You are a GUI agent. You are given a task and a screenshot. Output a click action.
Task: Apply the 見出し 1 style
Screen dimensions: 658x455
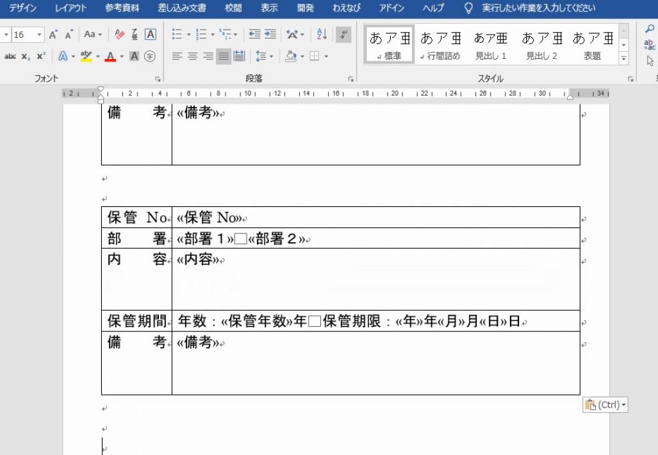[490, 45]
